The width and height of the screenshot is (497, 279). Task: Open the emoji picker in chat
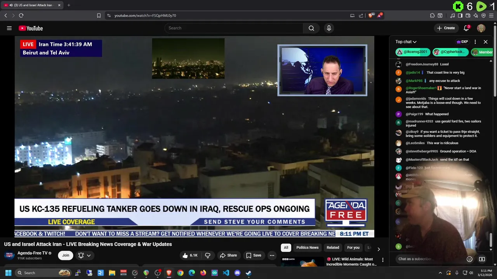coord(469,259)
